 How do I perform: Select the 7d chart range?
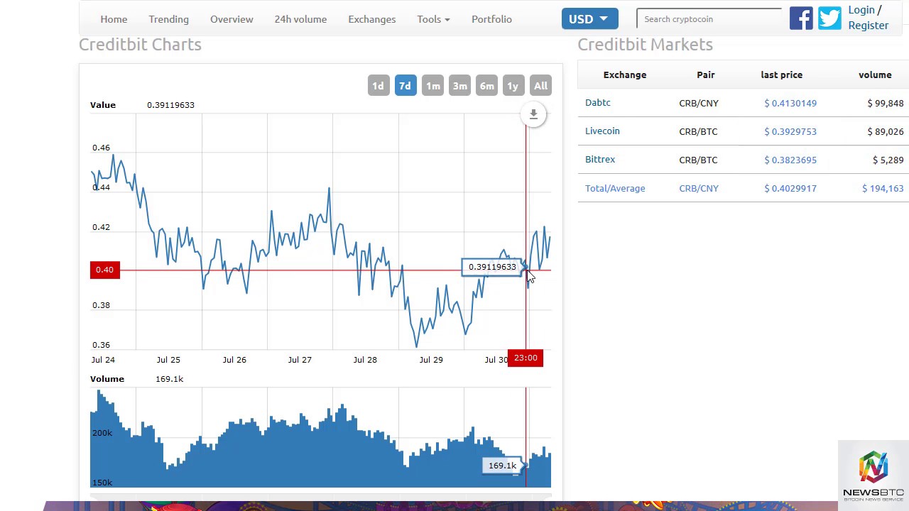pyautogui.click(x=405, y=86)
